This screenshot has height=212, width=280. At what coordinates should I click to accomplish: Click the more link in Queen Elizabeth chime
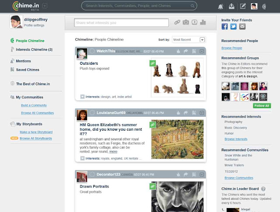113,152
